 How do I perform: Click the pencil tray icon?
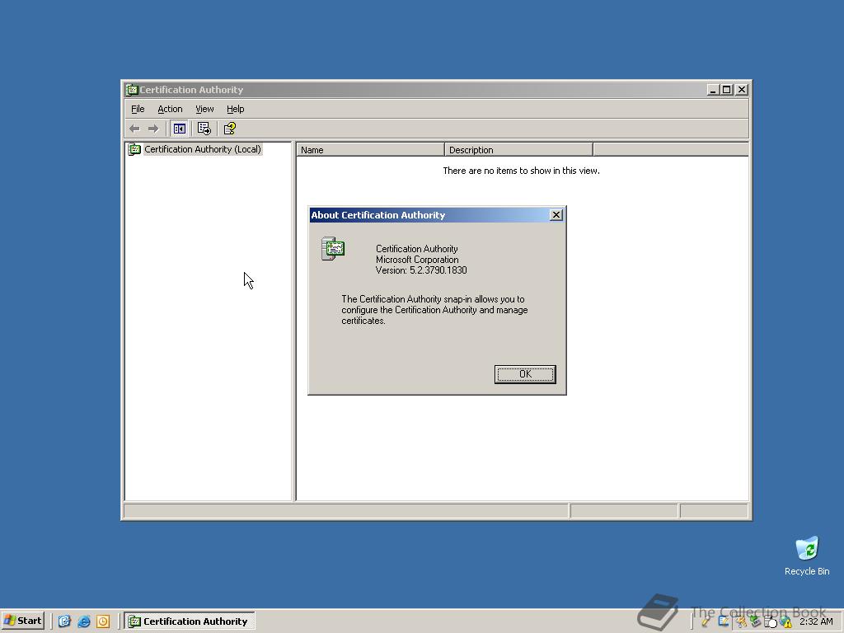[x=706, y=621]
